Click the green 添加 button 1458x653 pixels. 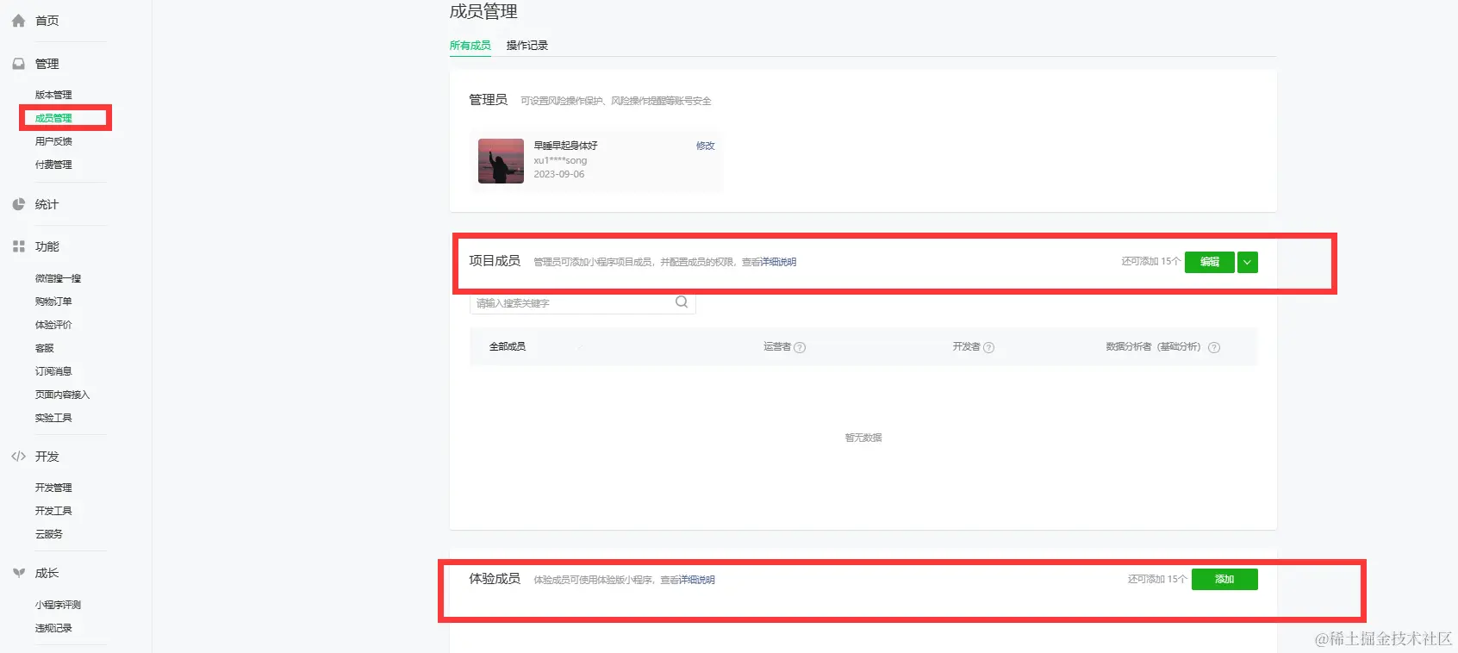[x=1224, y=579]
